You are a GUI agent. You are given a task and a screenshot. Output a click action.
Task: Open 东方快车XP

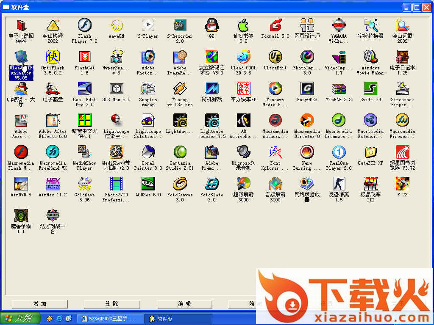243,89
